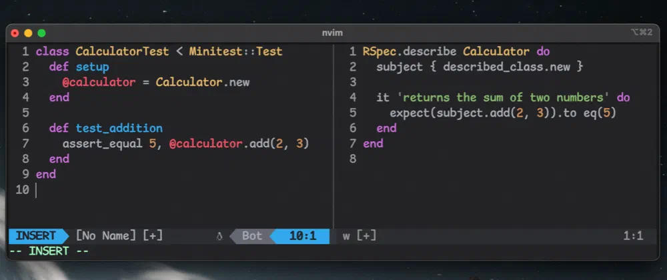The width and height of the screenshot is (667, 280).
Task: Click the ⌥⌘2 shortcut indicator in title bar
Action: 642,33
